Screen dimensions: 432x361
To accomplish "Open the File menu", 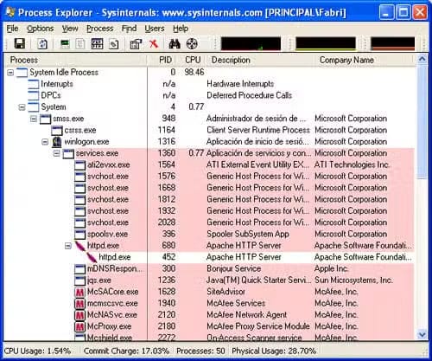I will [12, 29].
